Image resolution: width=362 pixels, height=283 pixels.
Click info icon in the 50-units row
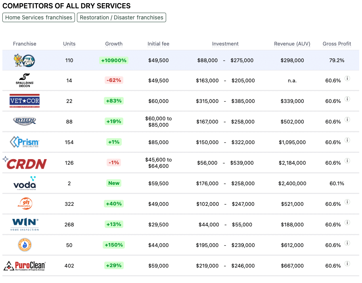[x=347, y=243]
